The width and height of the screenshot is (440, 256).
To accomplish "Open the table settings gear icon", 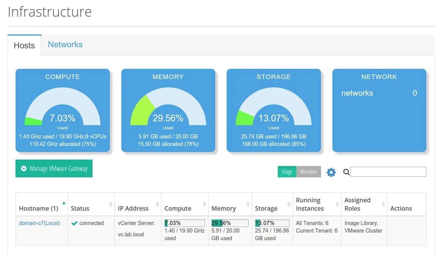I will pos(331,172).
